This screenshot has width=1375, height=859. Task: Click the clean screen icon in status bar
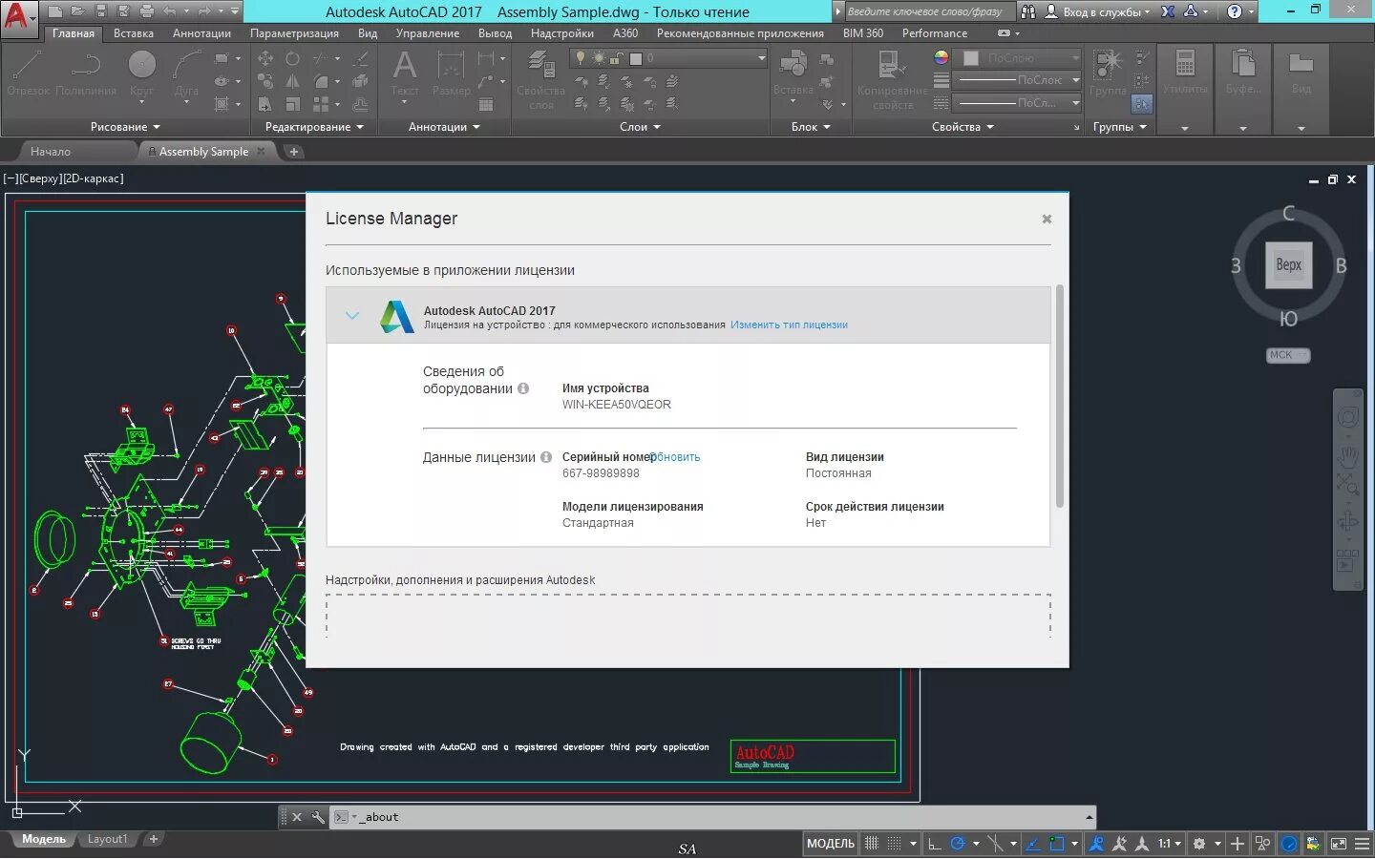click(1339, 844)
